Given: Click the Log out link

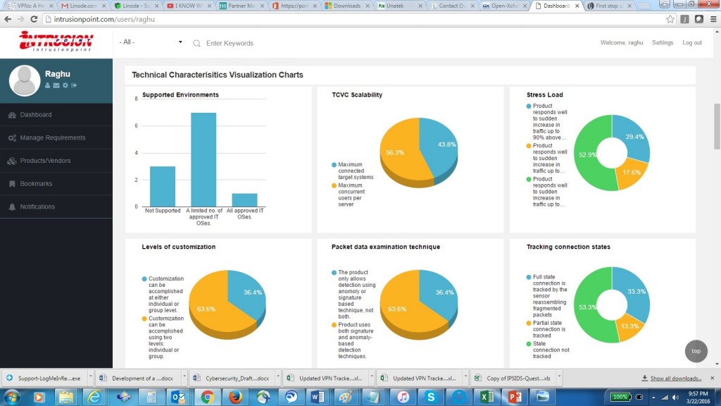Looking at the screenshot, I should (691, 43).
